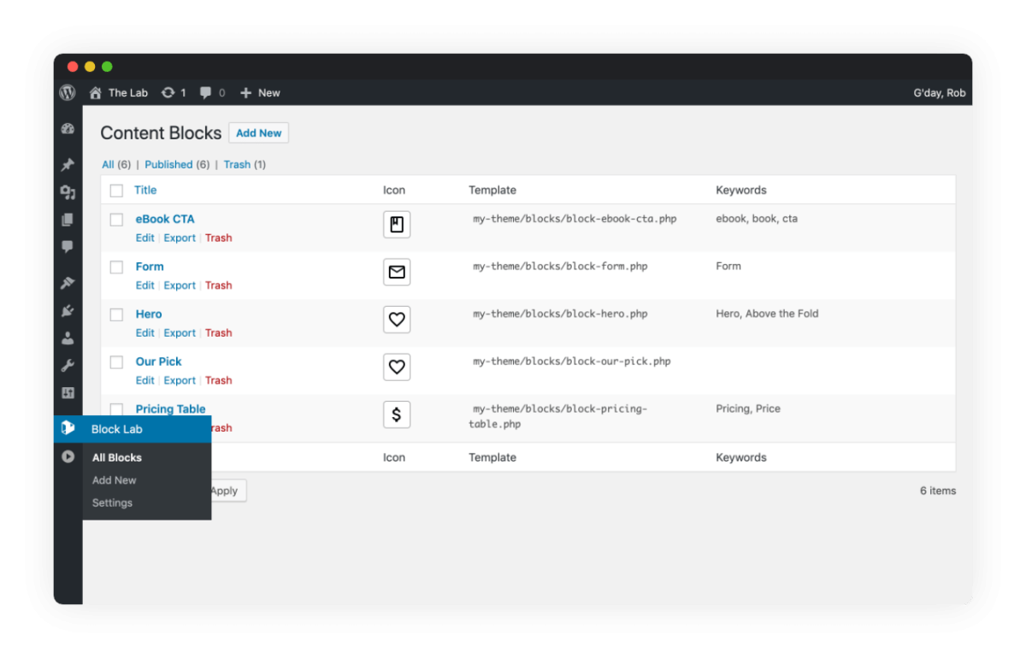Screen dimensions: 1026x658
Task: Open the Appearance paintbrush icon
Action: [68, 283]
